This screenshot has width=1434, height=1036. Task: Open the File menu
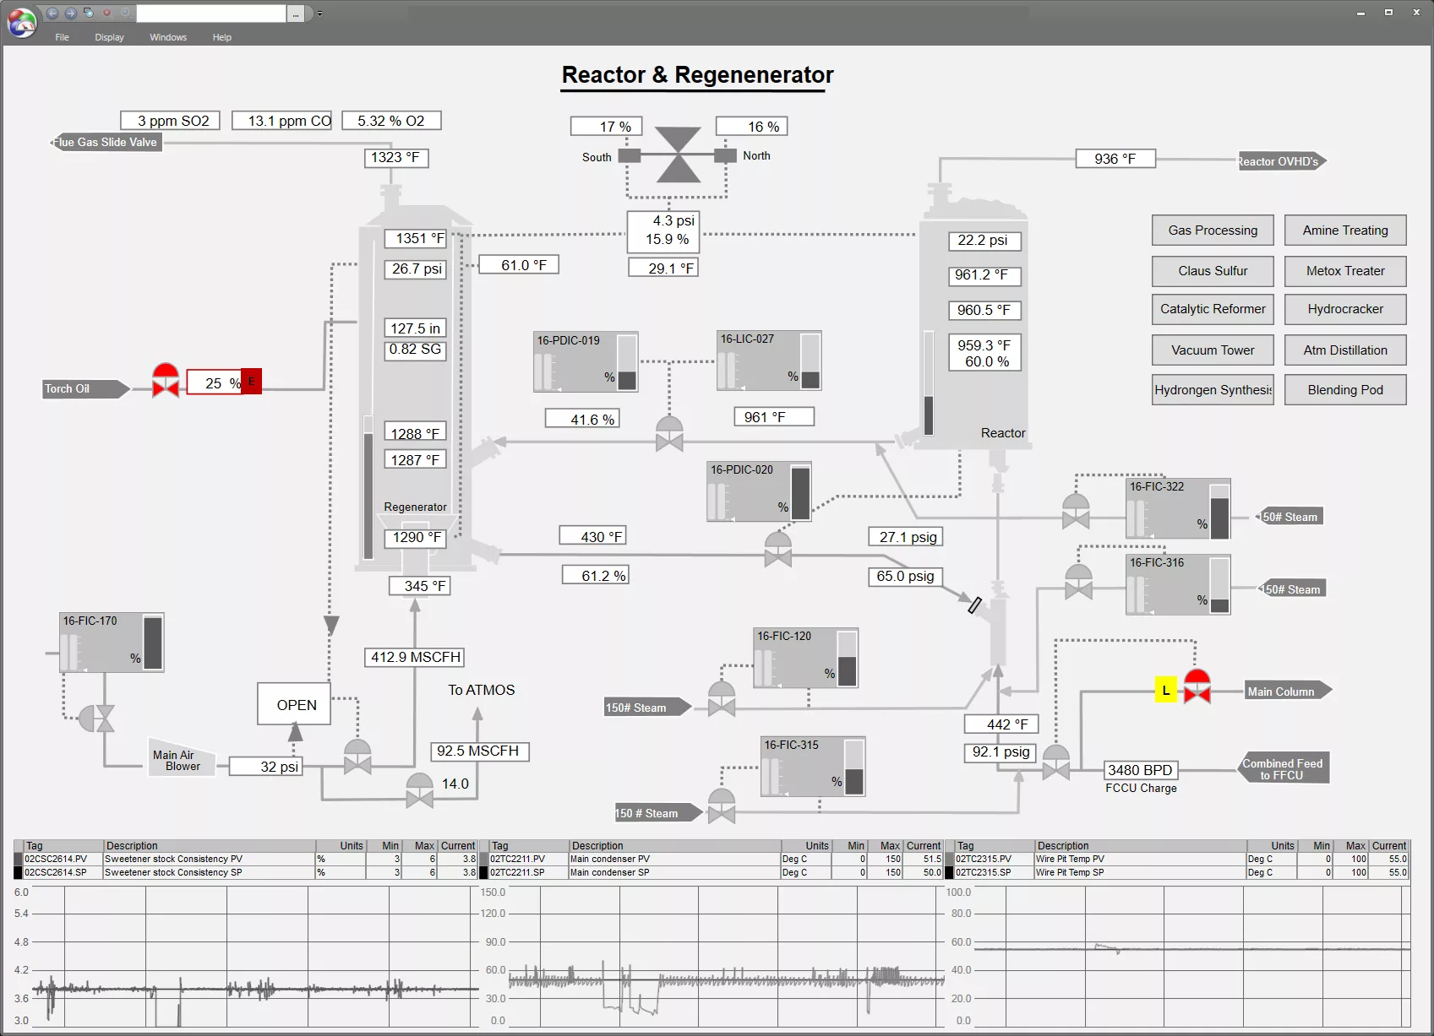(x=62, y=37)
